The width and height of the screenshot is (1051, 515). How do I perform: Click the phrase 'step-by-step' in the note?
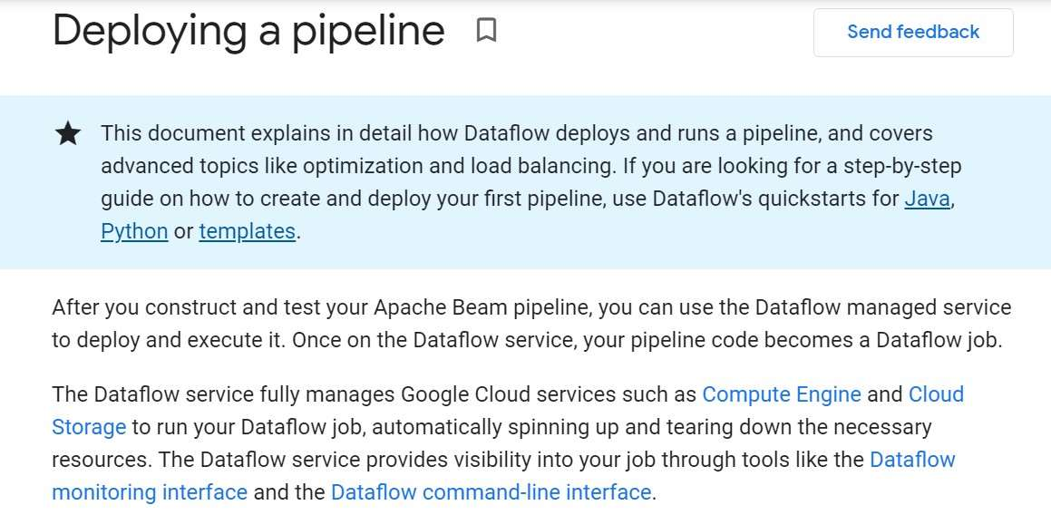tap(903, 166)
